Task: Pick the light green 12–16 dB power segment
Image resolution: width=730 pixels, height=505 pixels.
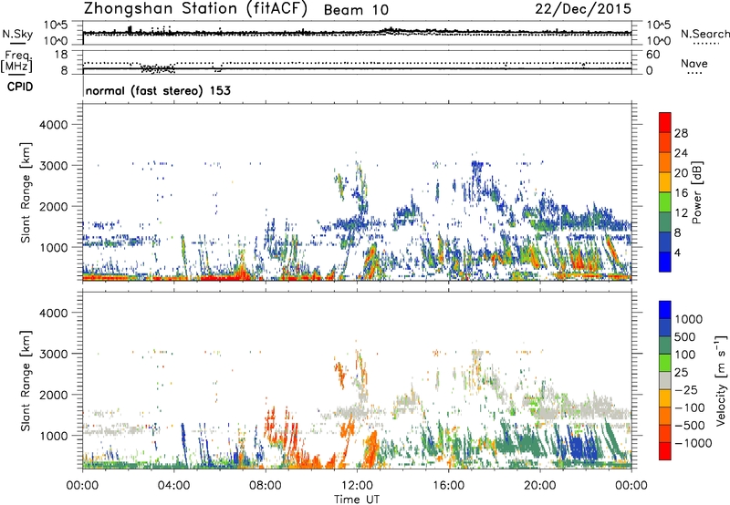Action: 665,202
